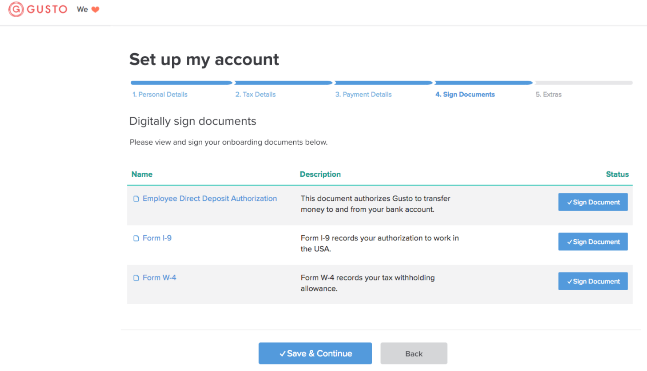The width and height of the screenshot is (647, 371).
Task: Switch to the Personal Details step
Action: 160,94
